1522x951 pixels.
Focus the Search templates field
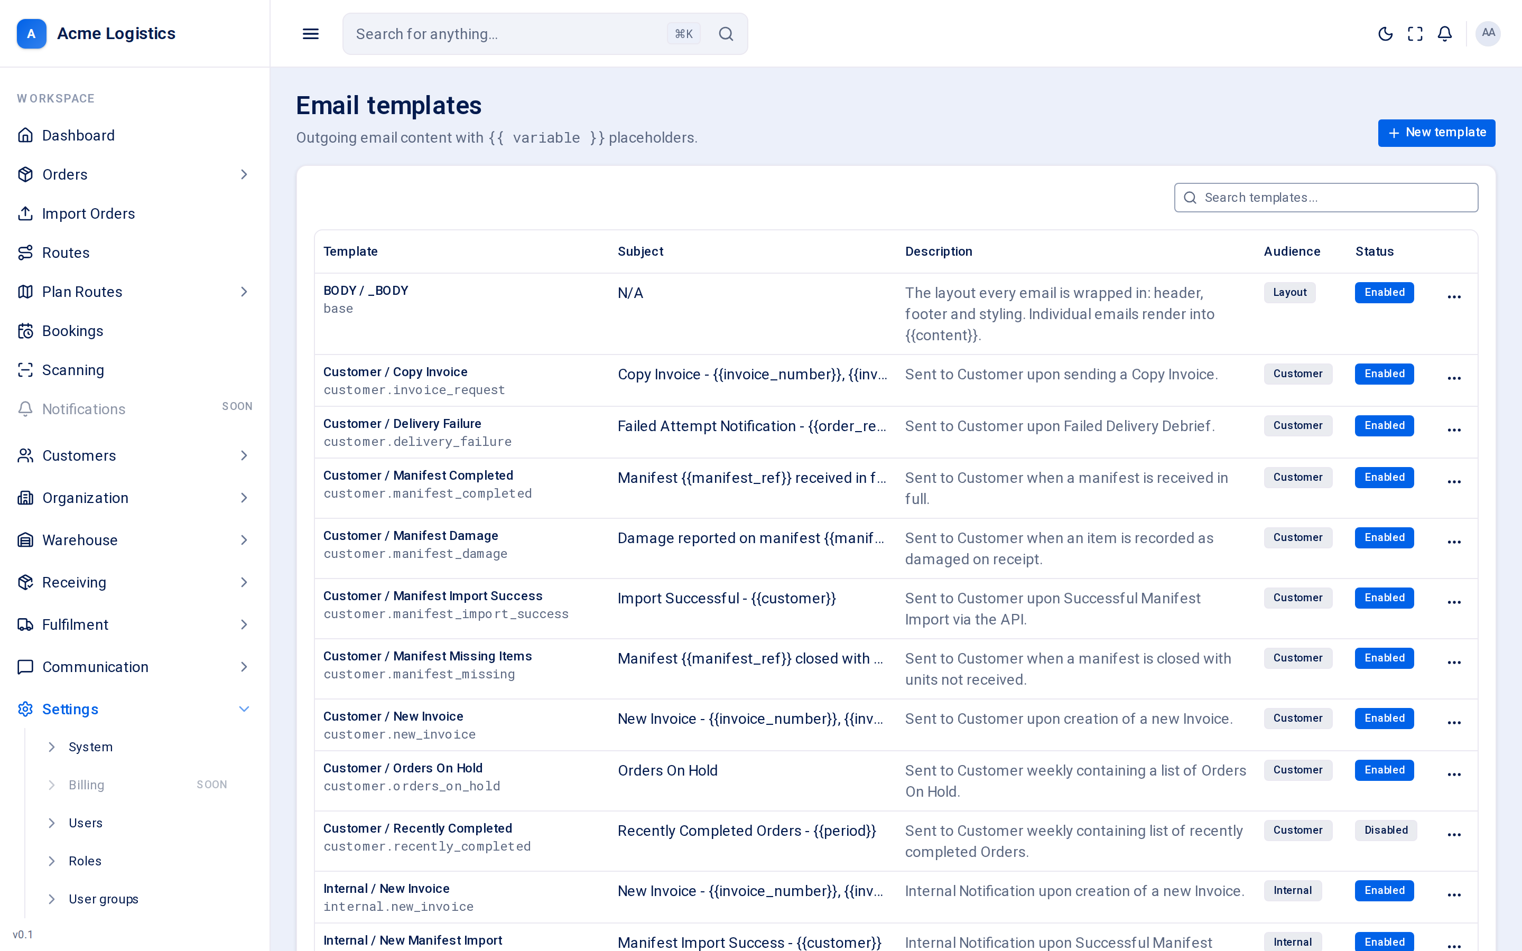click(x=1326, y=198)
